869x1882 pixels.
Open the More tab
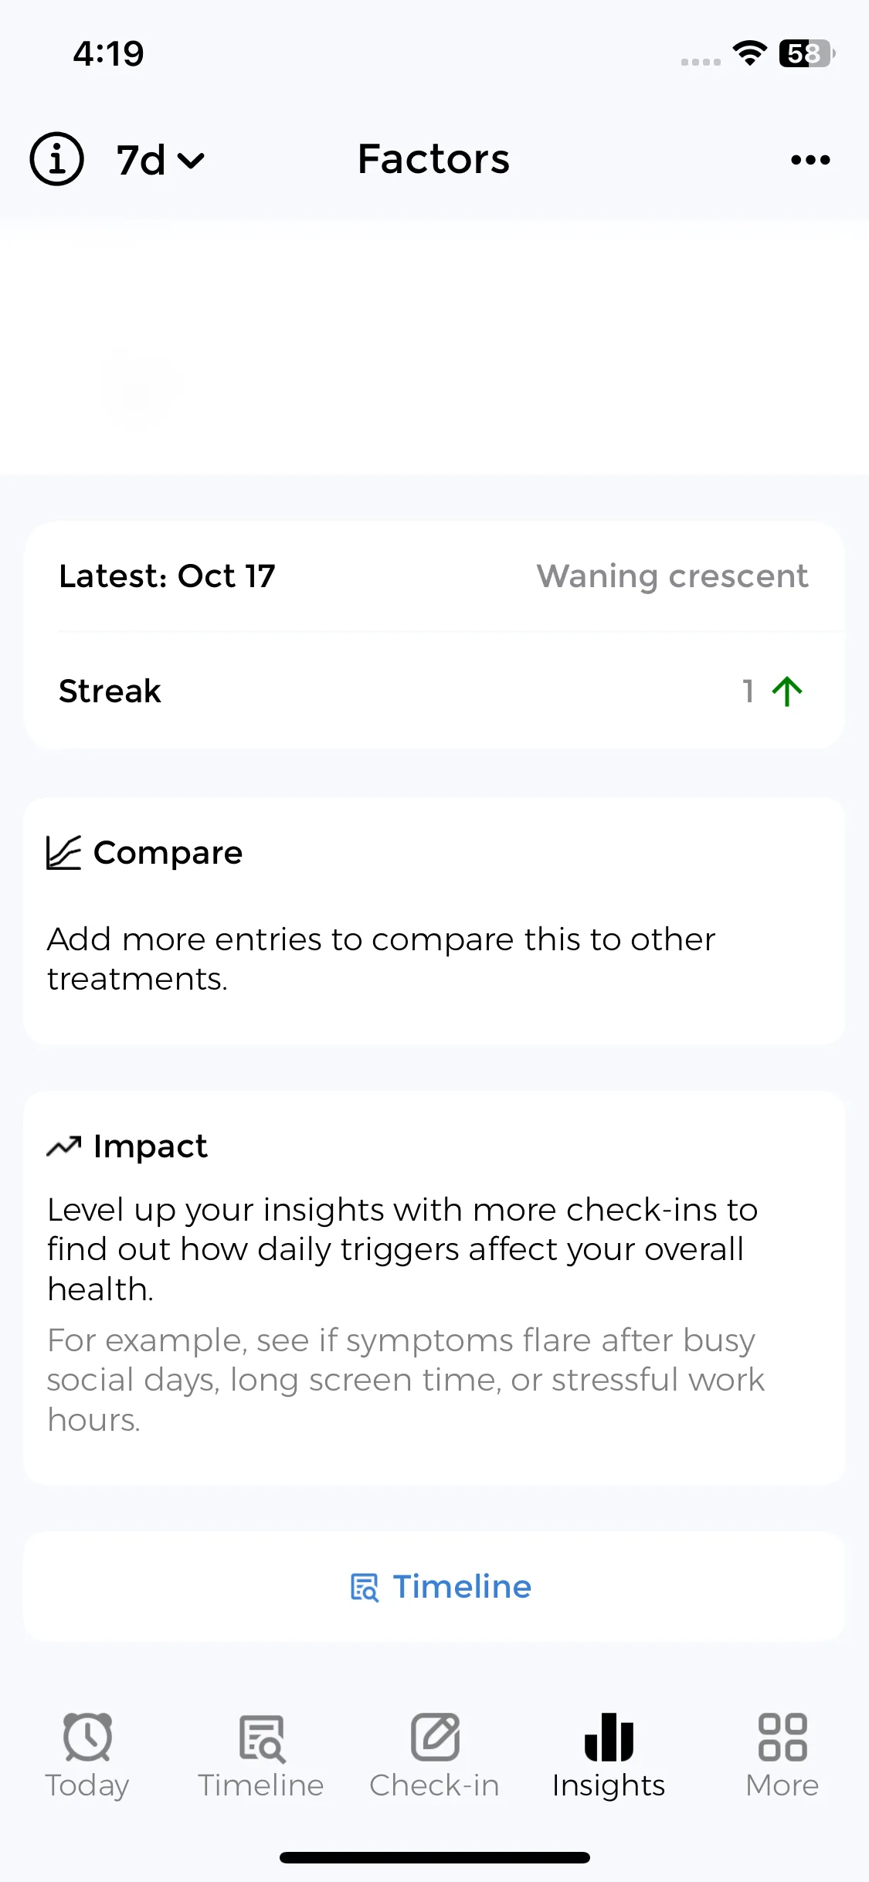782,1755
